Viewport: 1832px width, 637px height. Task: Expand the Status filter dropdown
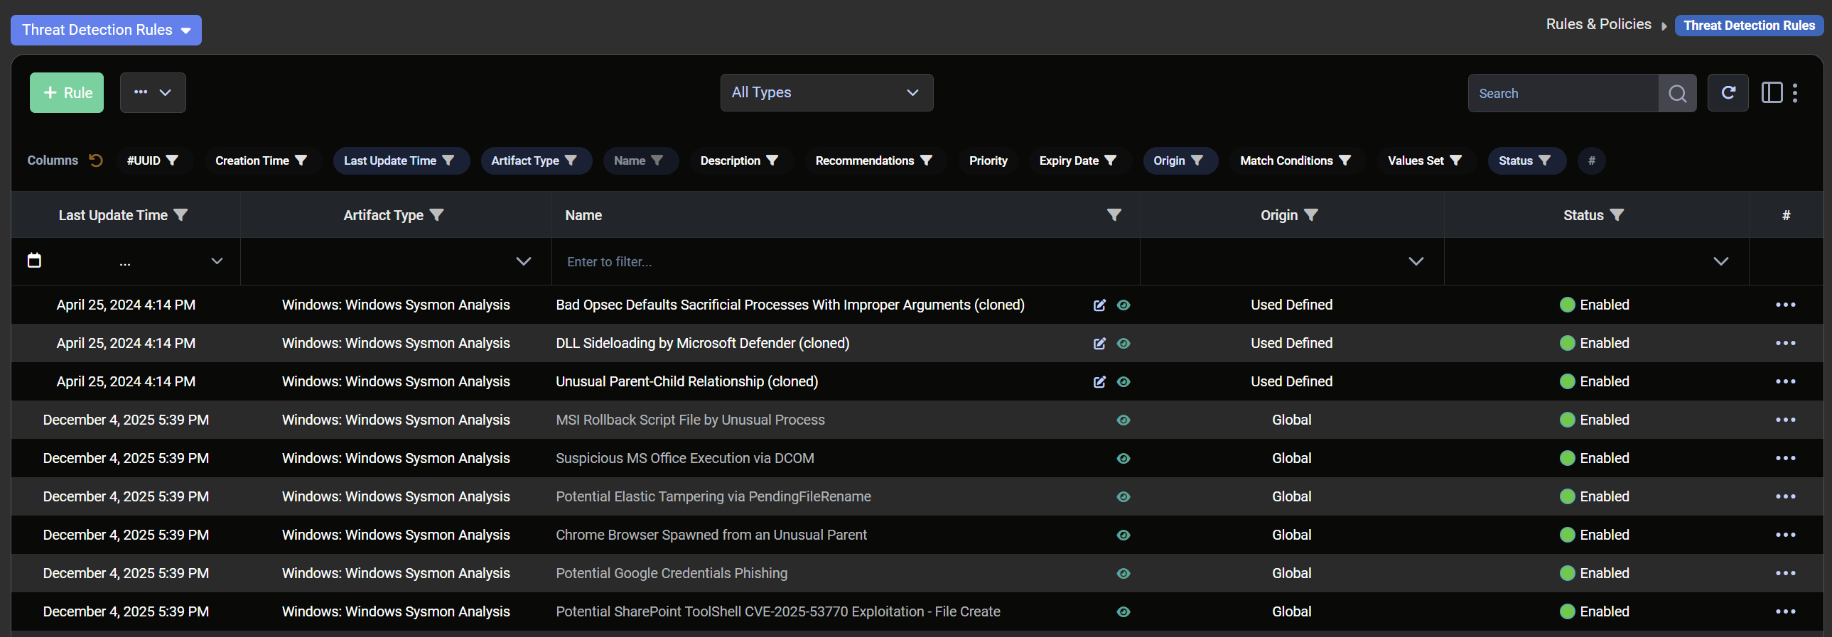1720,261
